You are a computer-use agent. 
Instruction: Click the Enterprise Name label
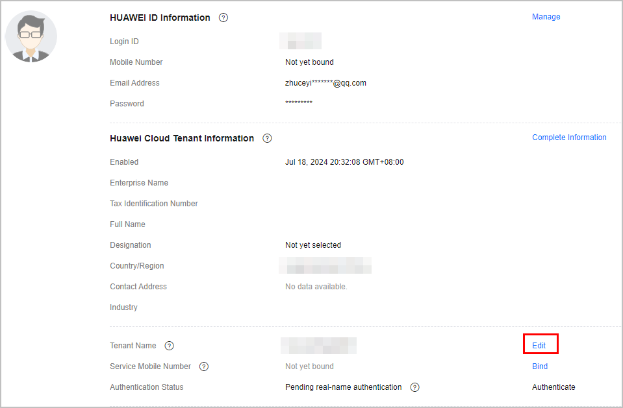pos(138,183)
